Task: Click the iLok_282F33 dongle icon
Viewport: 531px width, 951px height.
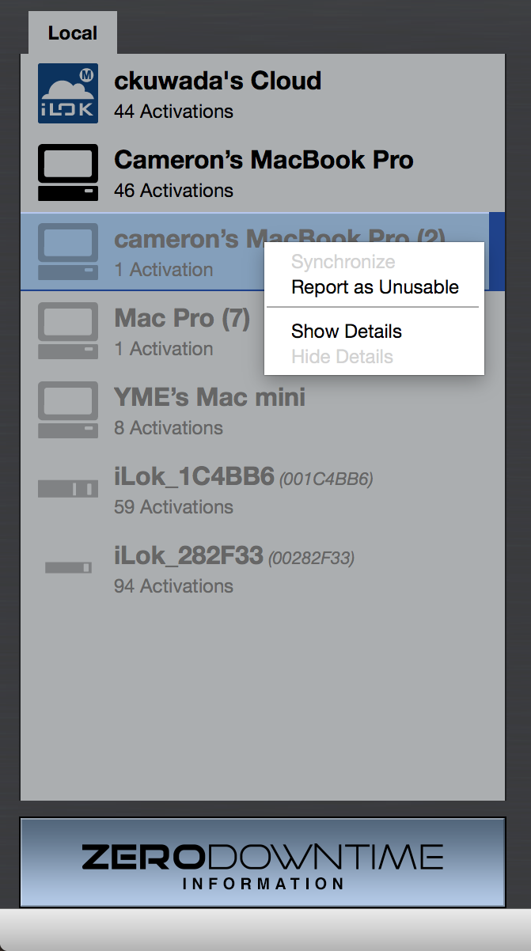Action: coord(68,567)
